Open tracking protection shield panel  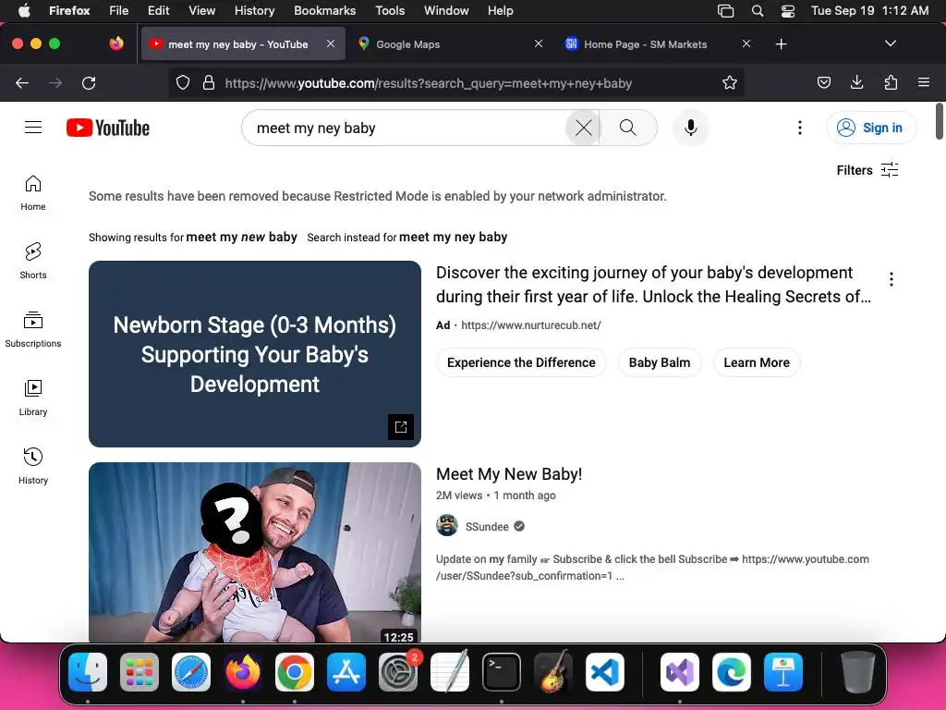pos(183,82)
